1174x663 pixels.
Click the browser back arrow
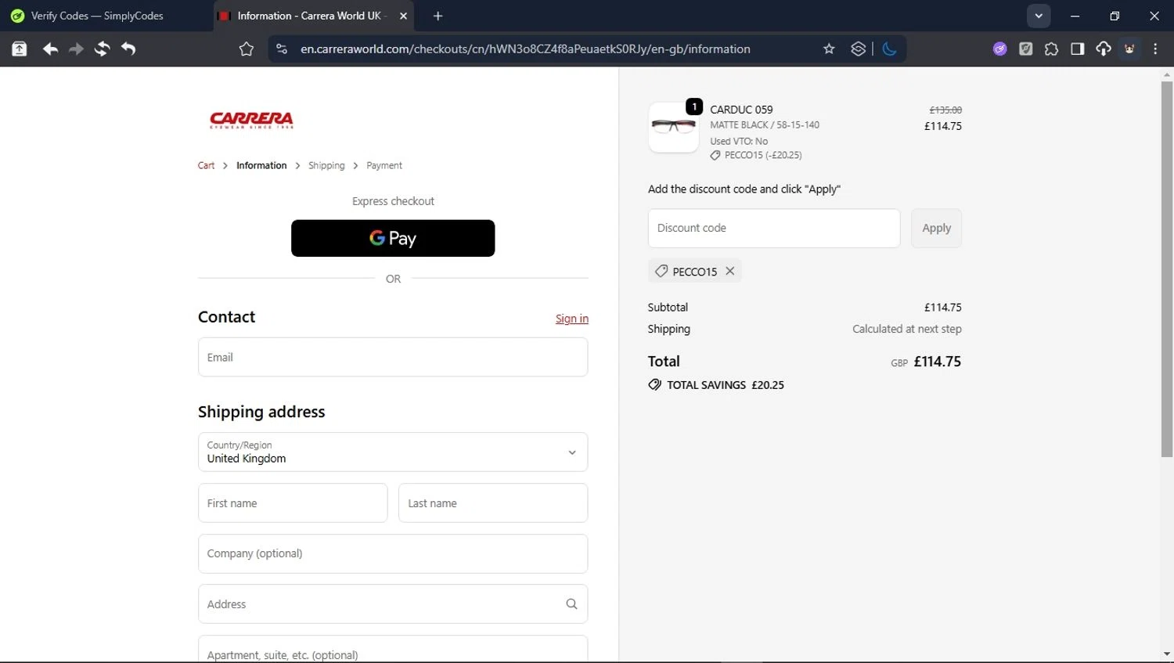[x=50, y=49]
